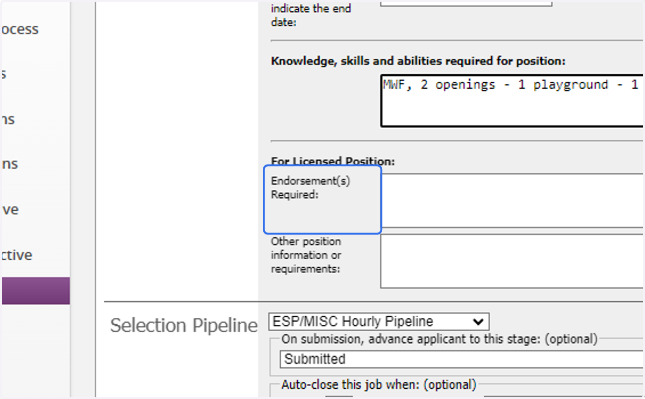Screen dimensions: 645x399
Task: Click the Knowledge, skills and abilities text box
Action: coord(512,101)
